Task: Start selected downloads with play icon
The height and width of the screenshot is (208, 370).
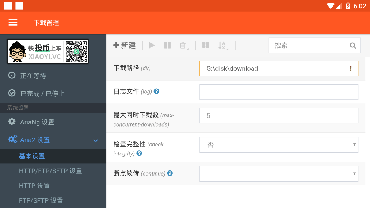Action: coord(152,45)
